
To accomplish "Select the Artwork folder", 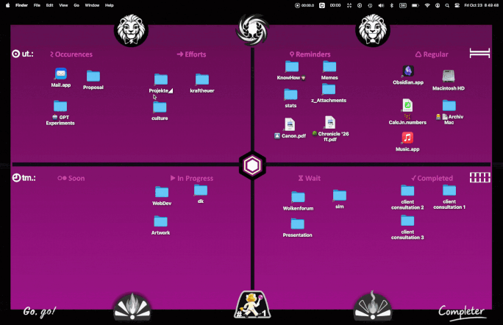I will click(x=160, y=221).
